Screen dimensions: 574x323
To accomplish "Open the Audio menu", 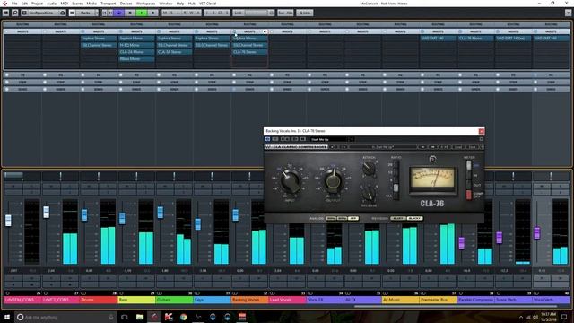I will point(52,4).
